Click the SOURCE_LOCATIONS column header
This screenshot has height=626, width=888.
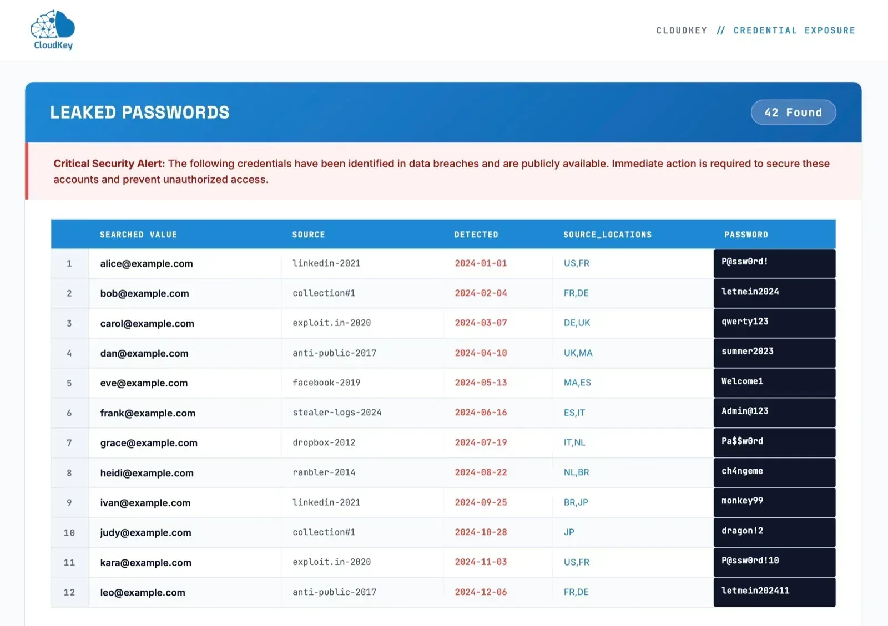click(x=608, y=235)
